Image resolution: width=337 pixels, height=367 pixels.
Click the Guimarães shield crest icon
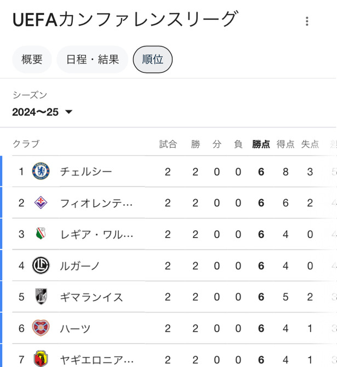(41, 296)
